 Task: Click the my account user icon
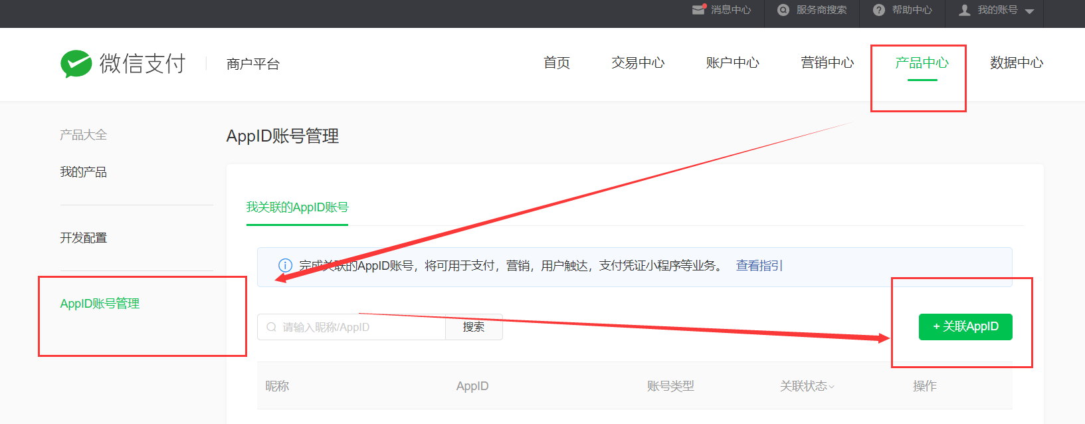pos(965,10)
